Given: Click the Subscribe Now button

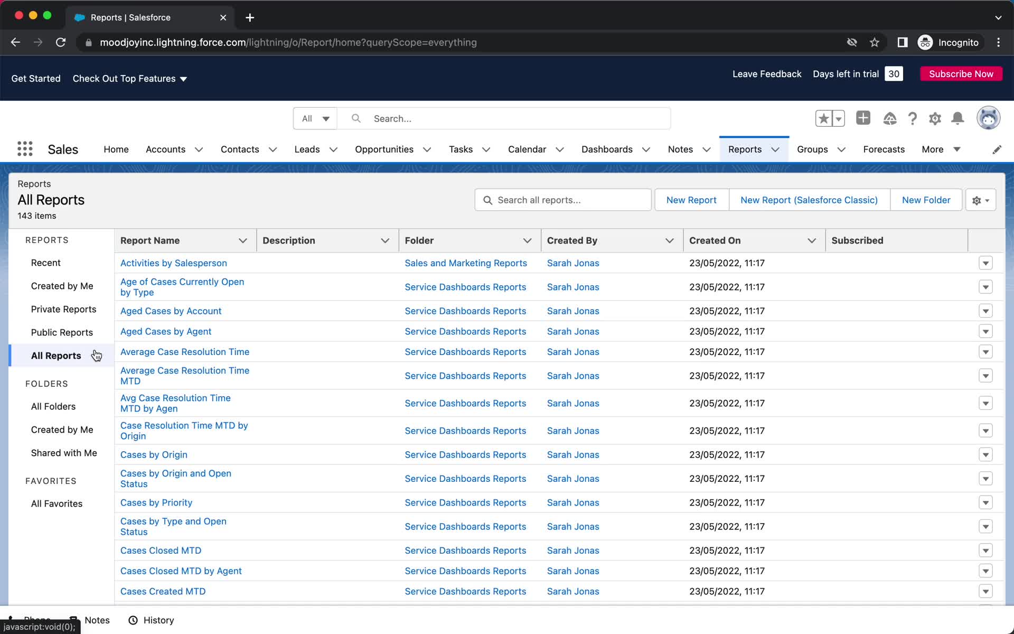Looking at the screenshot, I should pyautogui.click(x=961, y=74).
